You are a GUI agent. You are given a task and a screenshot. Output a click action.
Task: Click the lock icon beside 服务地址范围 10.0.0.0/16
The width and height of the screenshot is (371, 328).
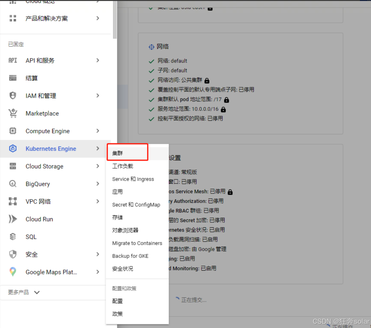pos(223,110)
